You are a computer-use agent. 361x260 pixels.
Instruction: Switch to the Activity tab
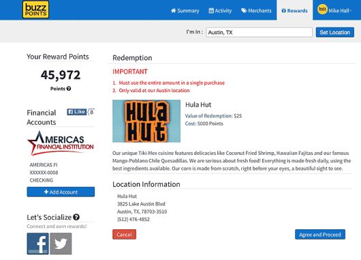click(x=220, y=11)
